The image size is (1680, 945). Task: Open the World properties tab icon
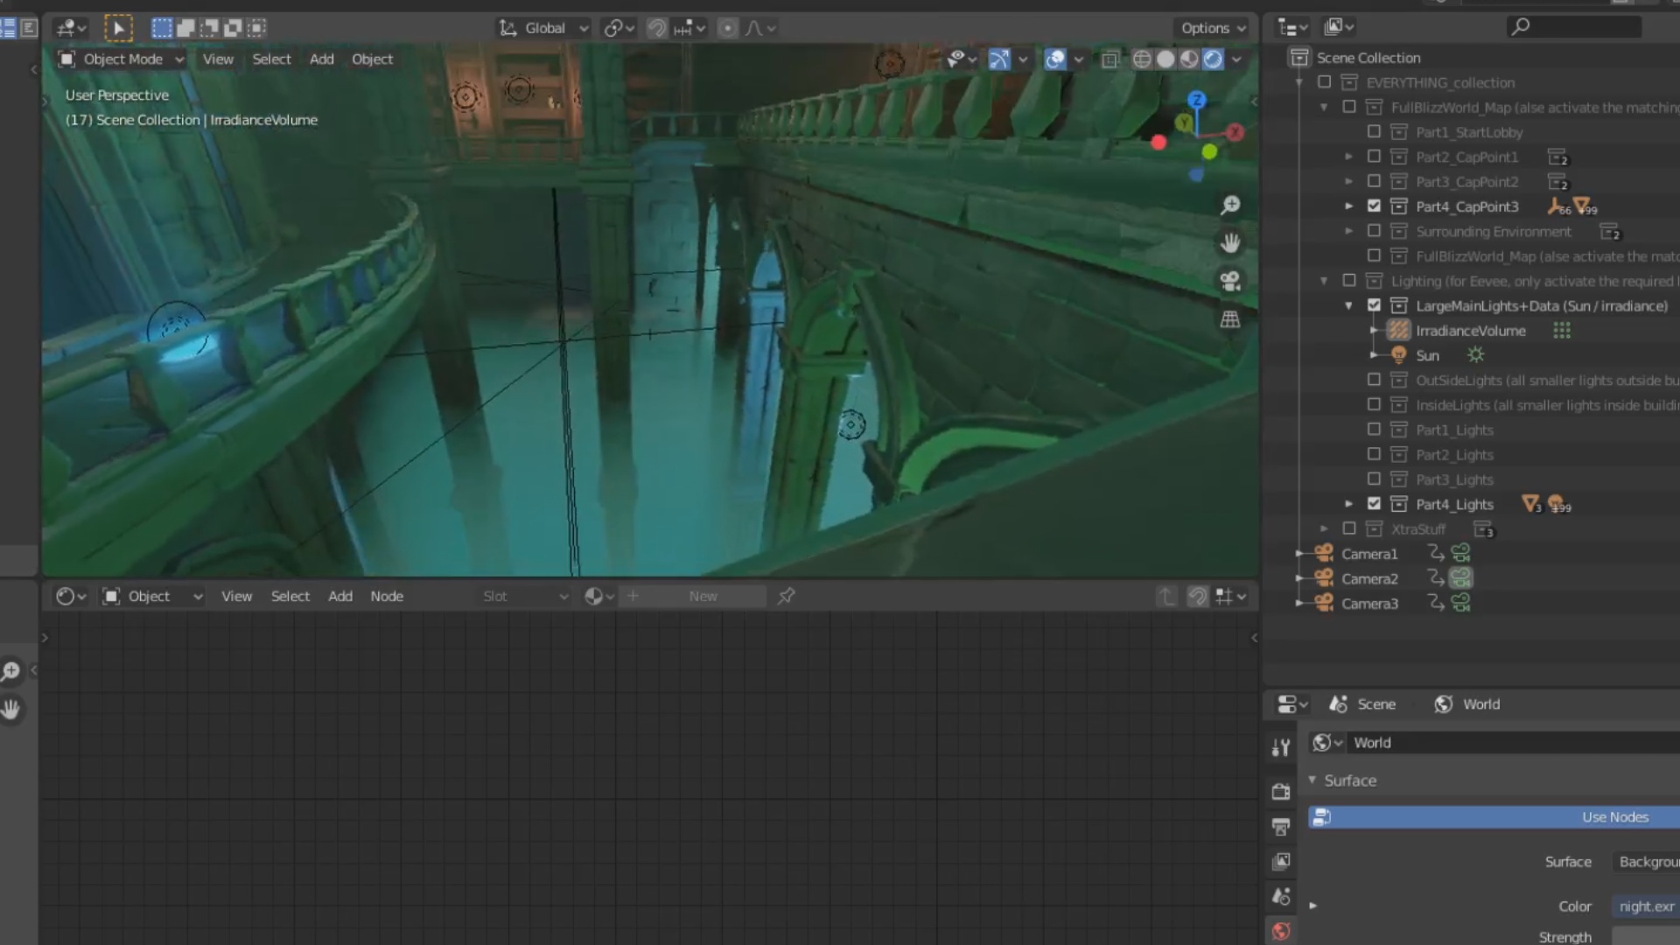click(1281, 931)
